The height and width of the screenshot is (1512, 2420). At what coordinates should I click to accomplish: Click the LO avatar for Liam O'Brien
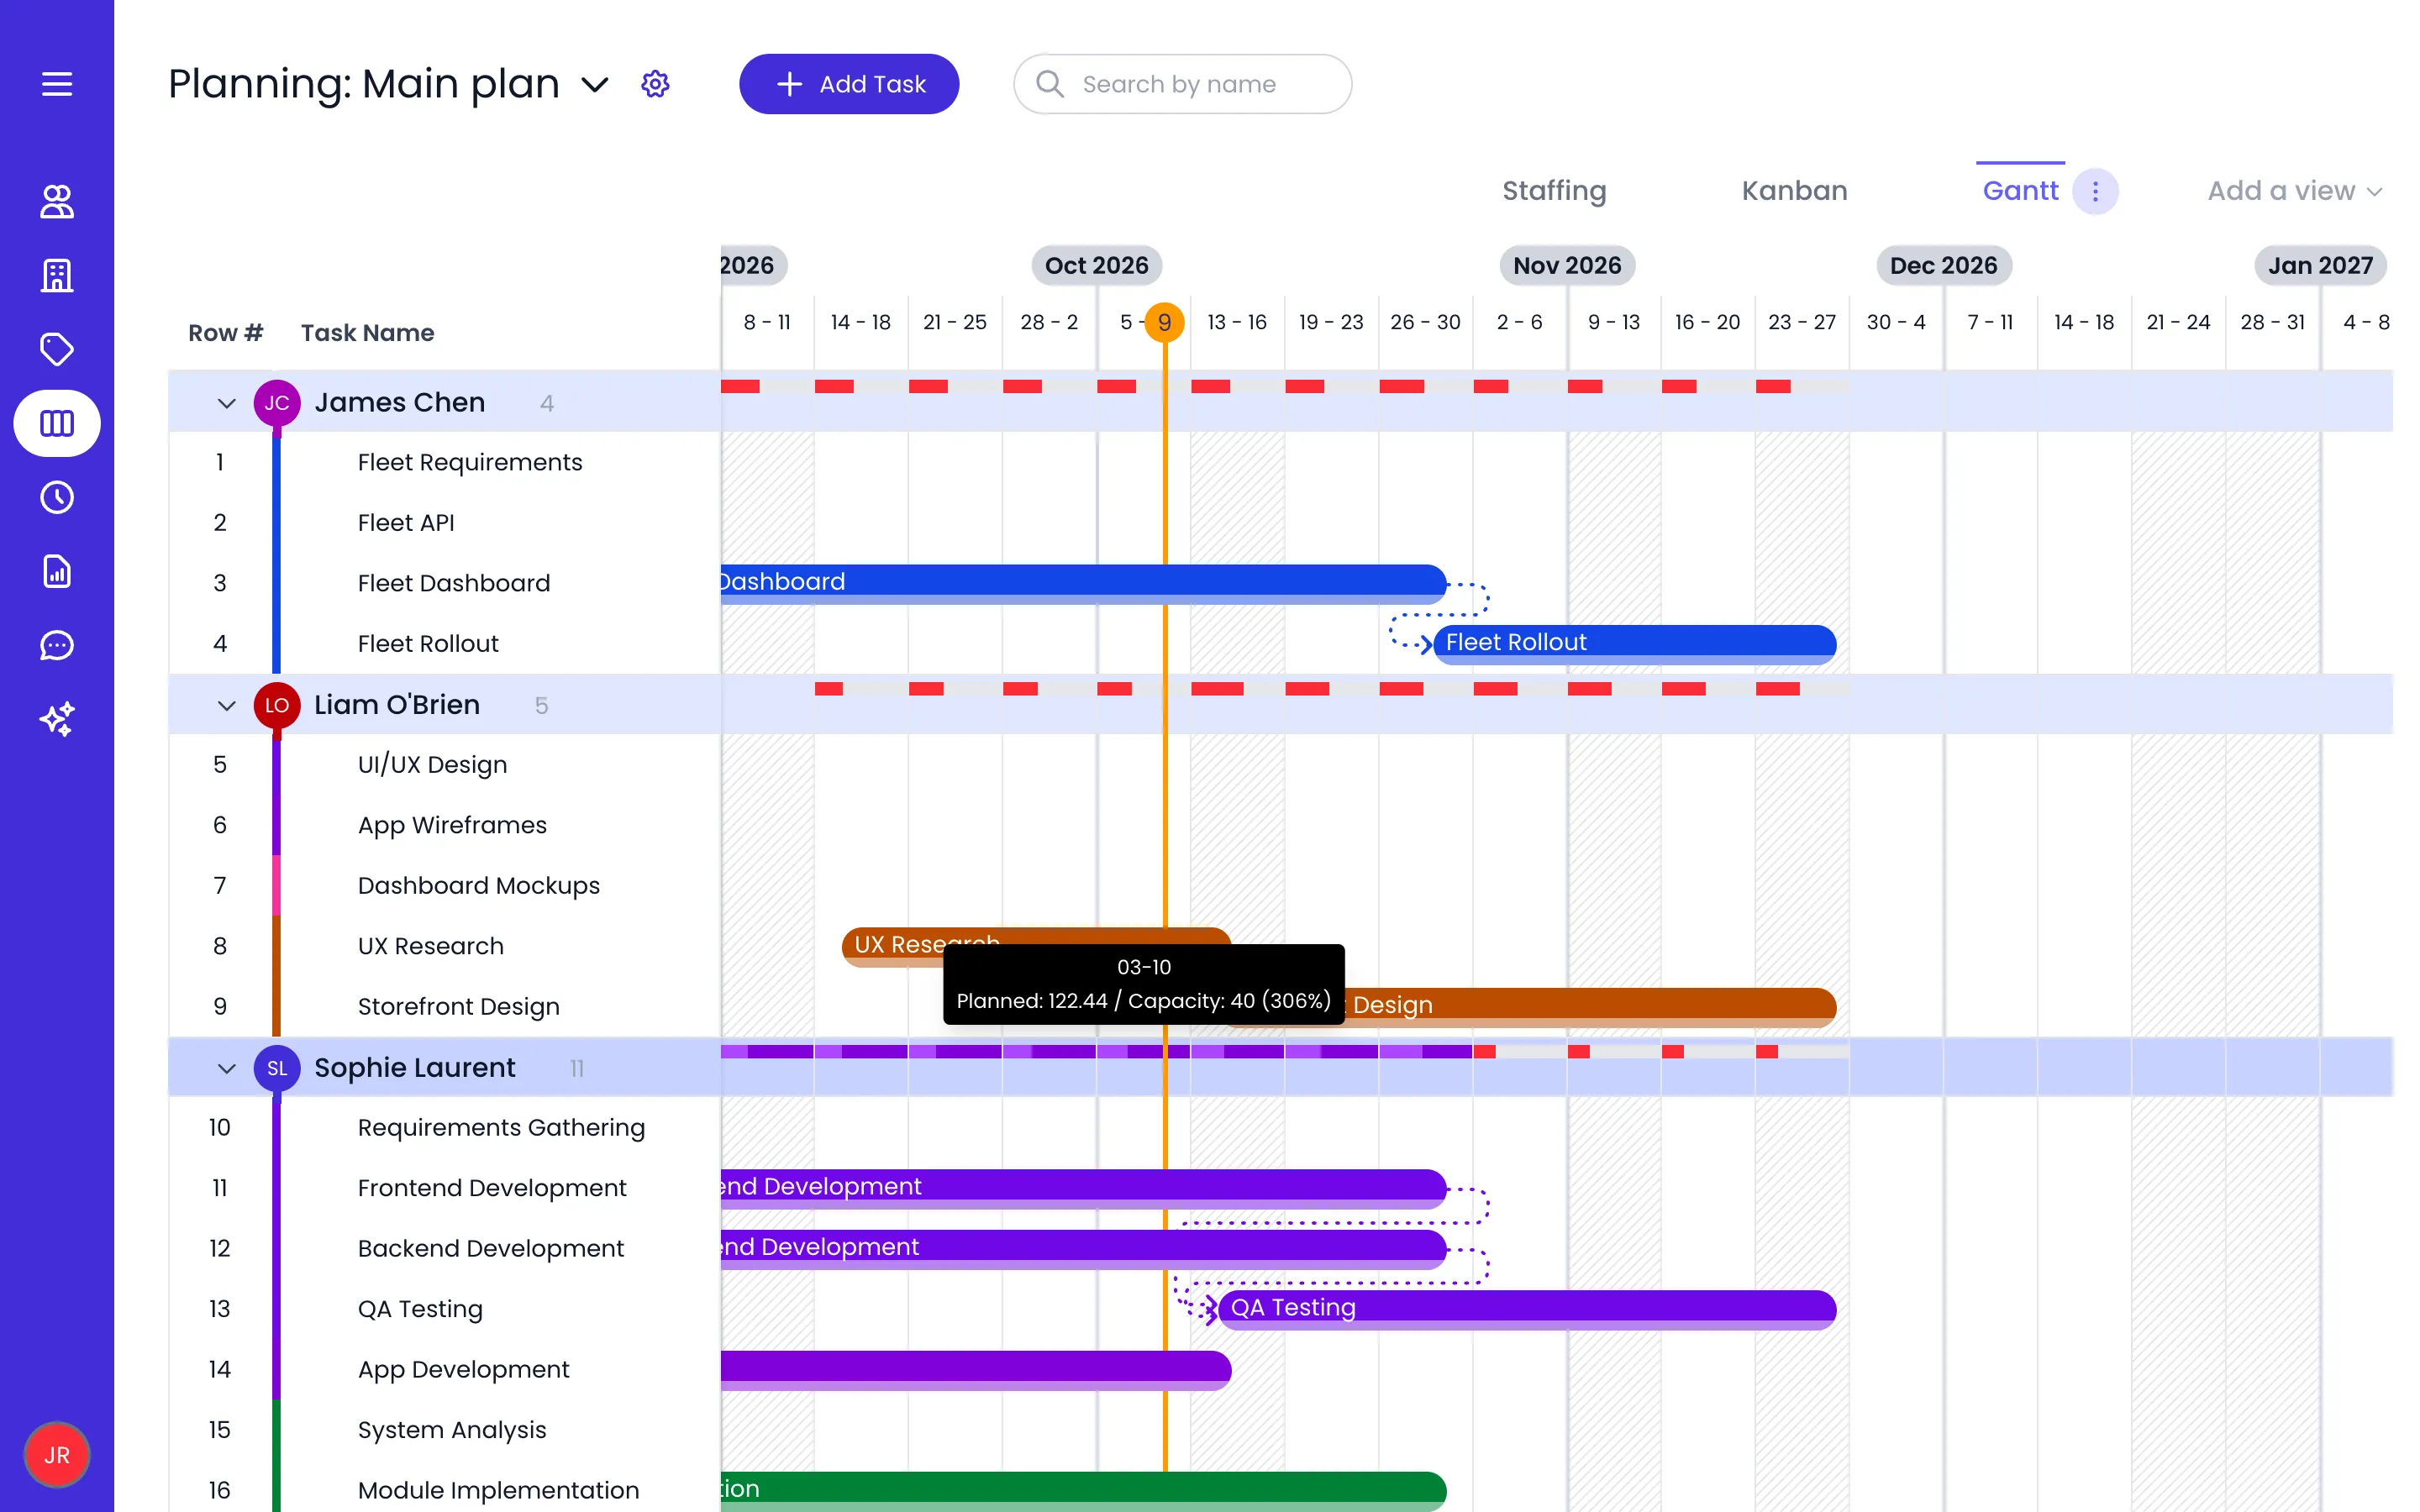click(277, 705)
